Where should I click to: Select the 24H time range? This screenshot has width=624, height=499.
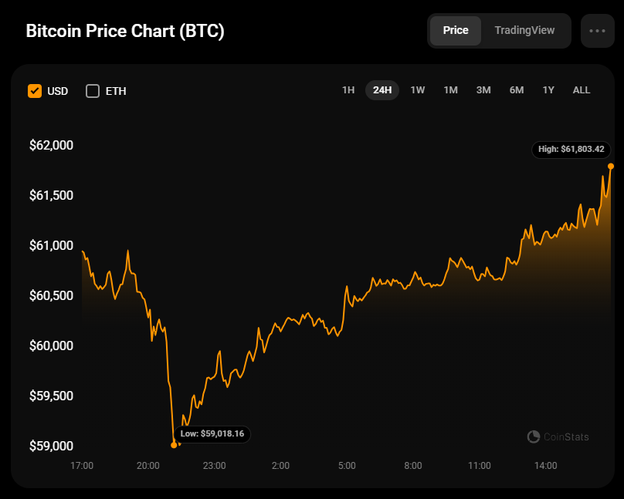coord(382,90)
